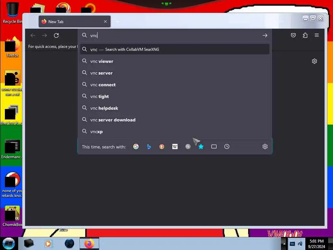333x250 pixels.
Task: Click the Firefox reload page button
Action: (56, 35)
